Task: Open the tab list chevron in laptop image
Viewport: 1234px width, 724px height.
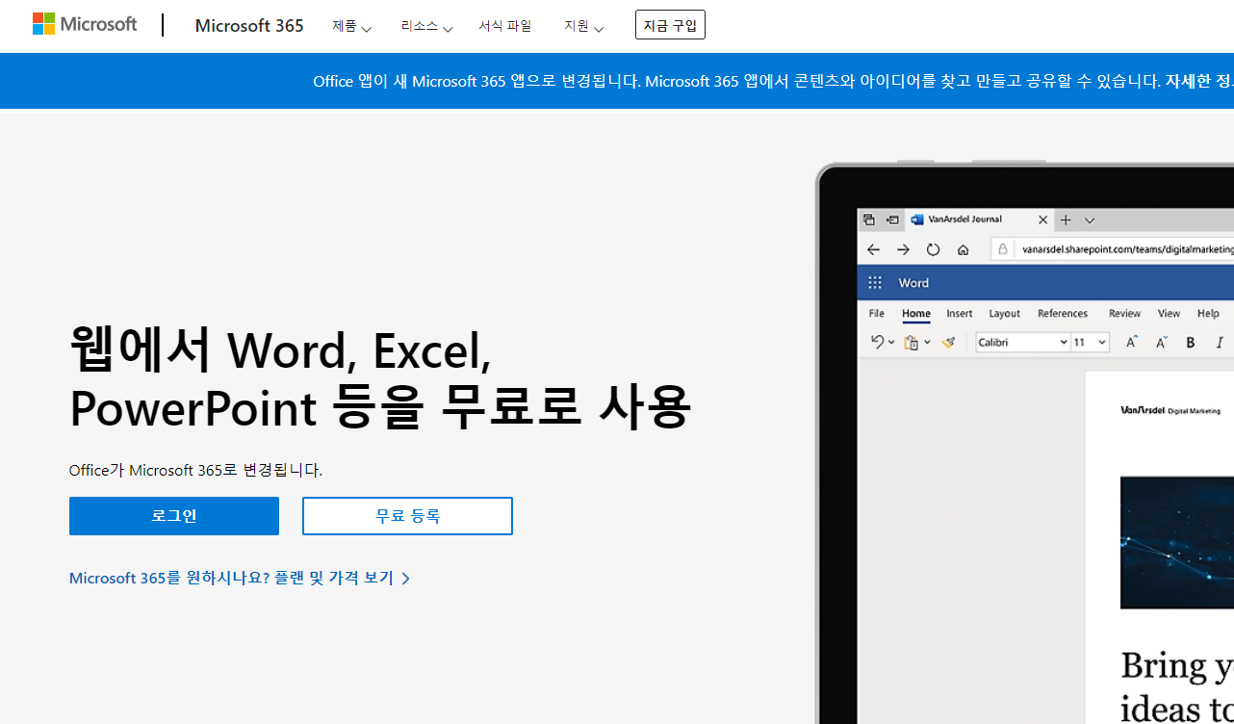Action: [x=1090, y=220]
